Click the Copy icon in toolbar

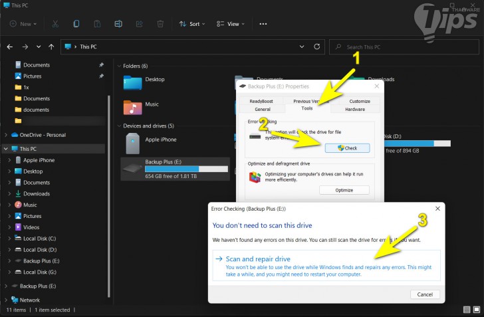[x=76, y=24]
